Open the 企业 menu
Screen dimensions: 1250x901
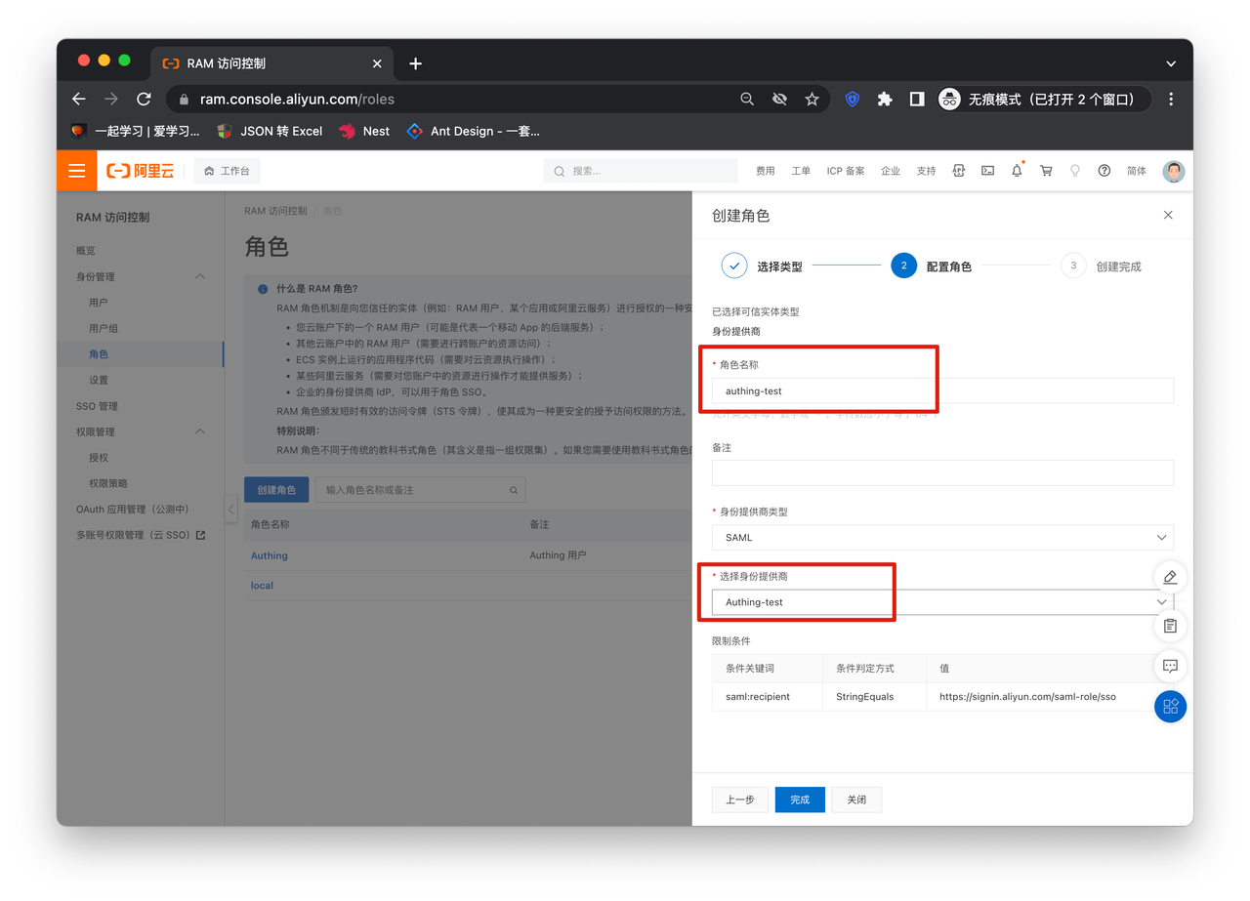coord(891,171)
